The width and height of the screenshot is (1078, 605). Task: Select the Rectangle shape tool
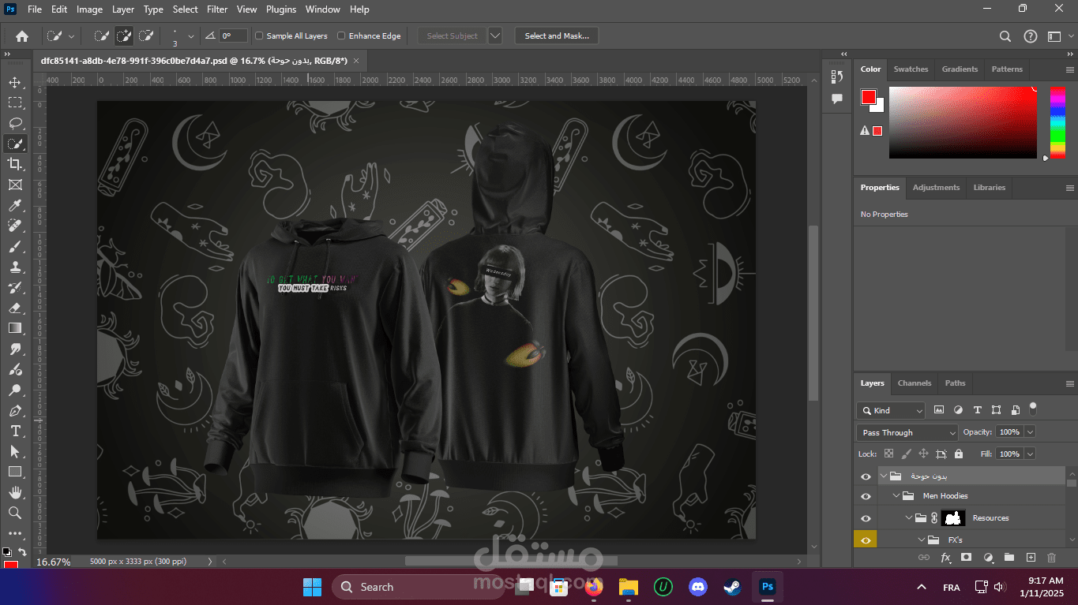[x=15, y=472]
